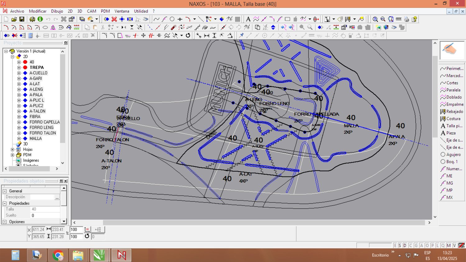The height and width of the screenshot is (262, 466).
Task: Click the Save diskette icon
Action: coord(22,19)
